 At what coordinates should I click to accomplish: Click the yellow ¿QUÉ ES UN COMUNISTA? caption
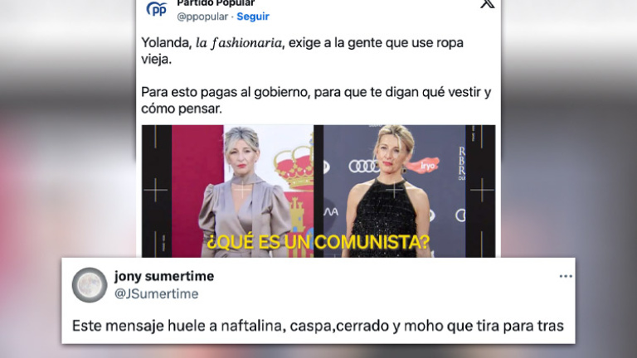318,242
